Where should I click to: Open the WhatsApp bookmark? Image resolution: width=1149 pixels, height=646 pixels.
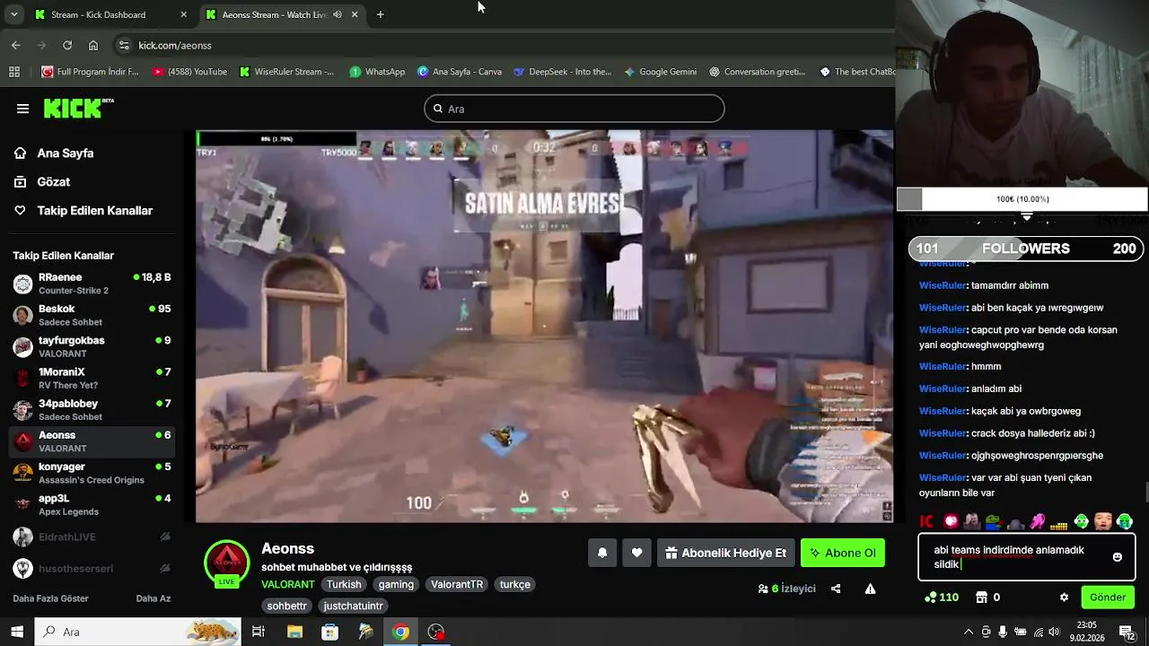click(377, 72)
